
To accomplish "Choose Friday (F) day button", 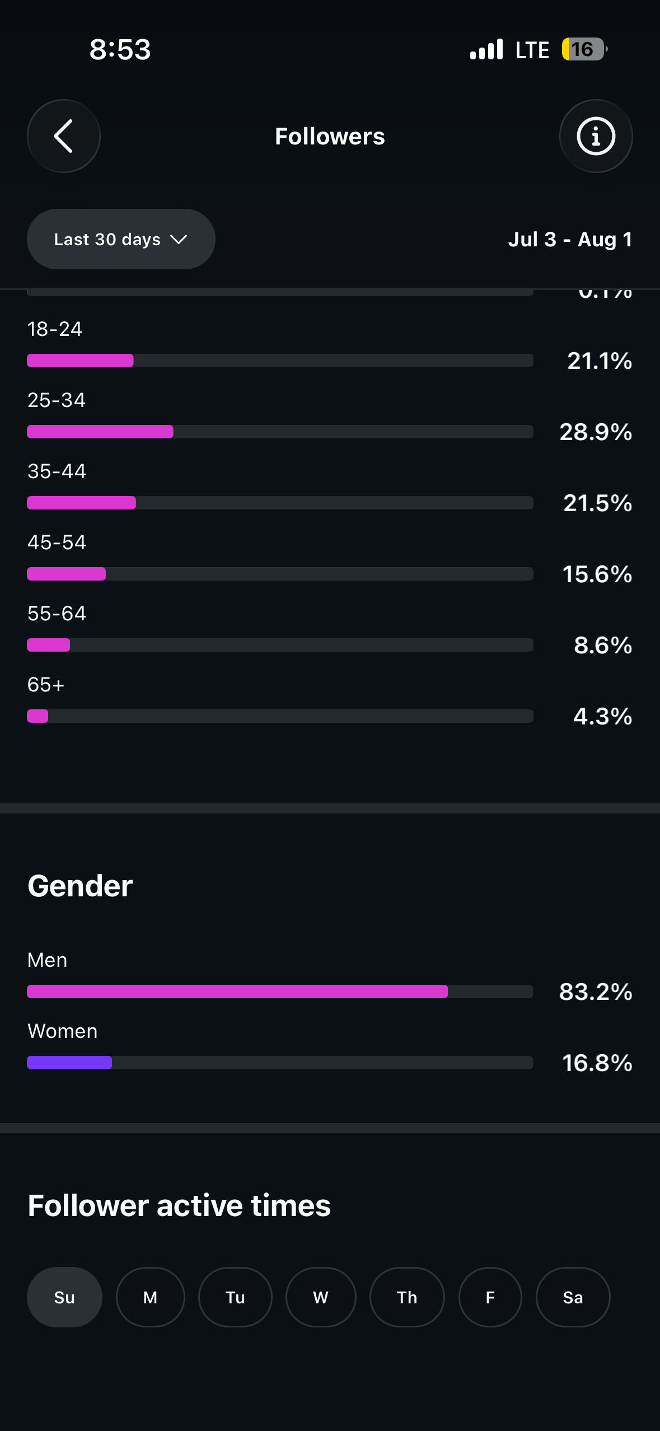I will point(490,1297).
